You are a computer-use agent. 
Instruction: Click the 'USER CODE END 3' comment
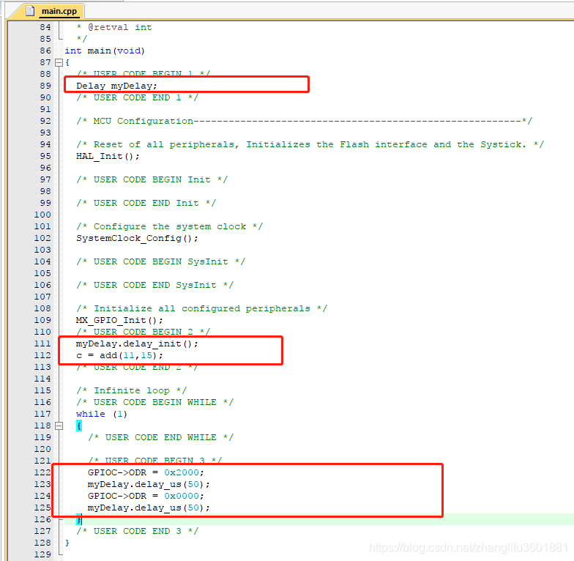(137, 532)
